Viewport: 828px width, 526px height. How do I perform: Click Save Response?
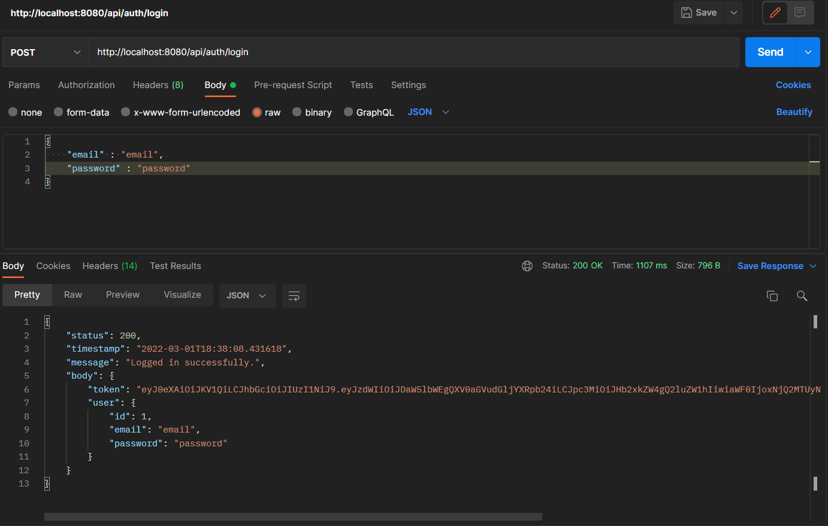click(x=770, y=266)
